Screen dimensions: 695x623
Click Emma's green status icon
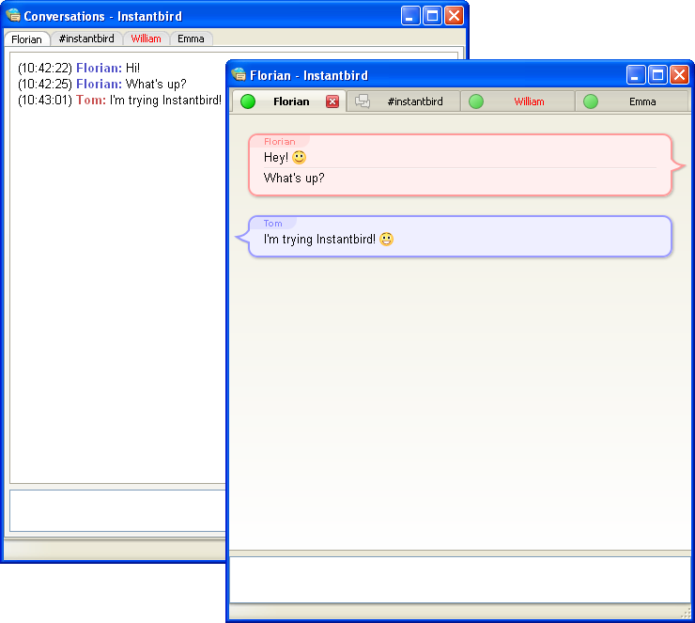591,101
